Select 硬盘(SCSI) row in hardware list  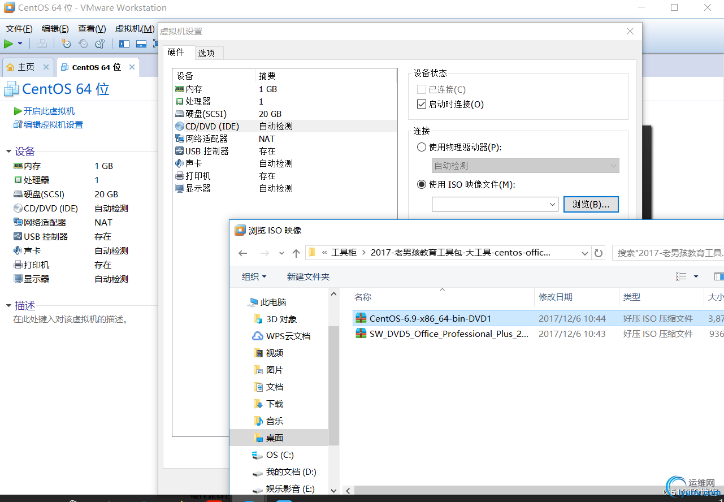pyautogui.click(x=285, y=114)
